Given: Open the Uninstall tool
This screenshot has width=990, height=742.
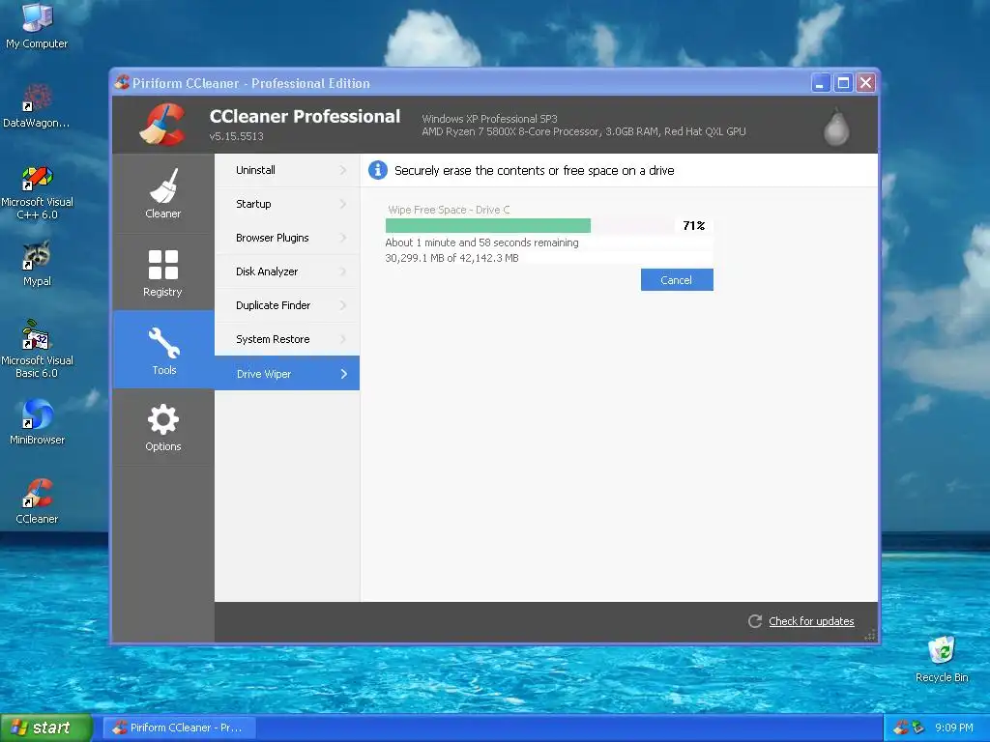Looking at the screenshot, I should click(x=286, y=170).
